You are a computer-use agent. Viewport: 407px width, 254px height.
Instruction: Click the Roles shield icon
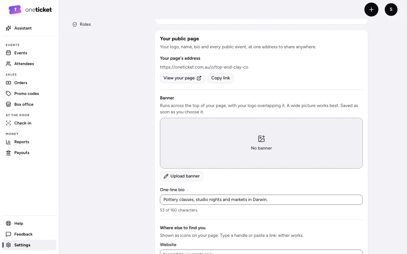[75, 24]
